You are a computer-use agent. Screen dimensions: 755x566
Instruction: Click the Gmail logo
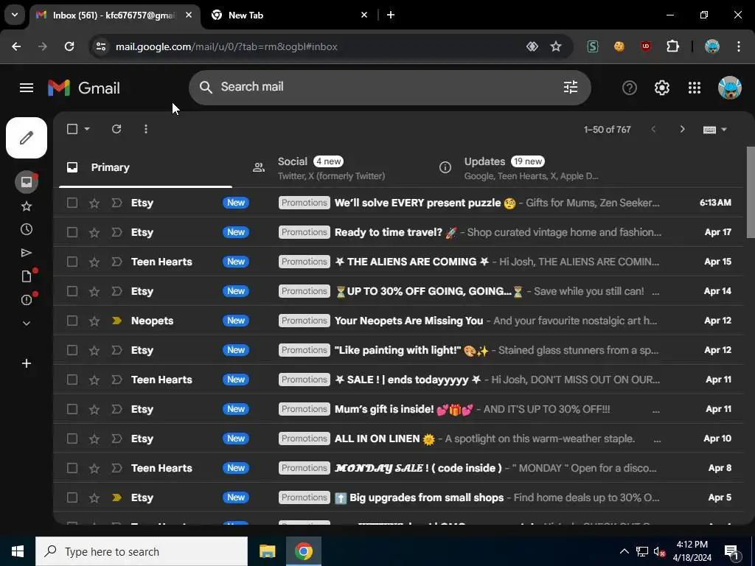[x=84, y=88]
